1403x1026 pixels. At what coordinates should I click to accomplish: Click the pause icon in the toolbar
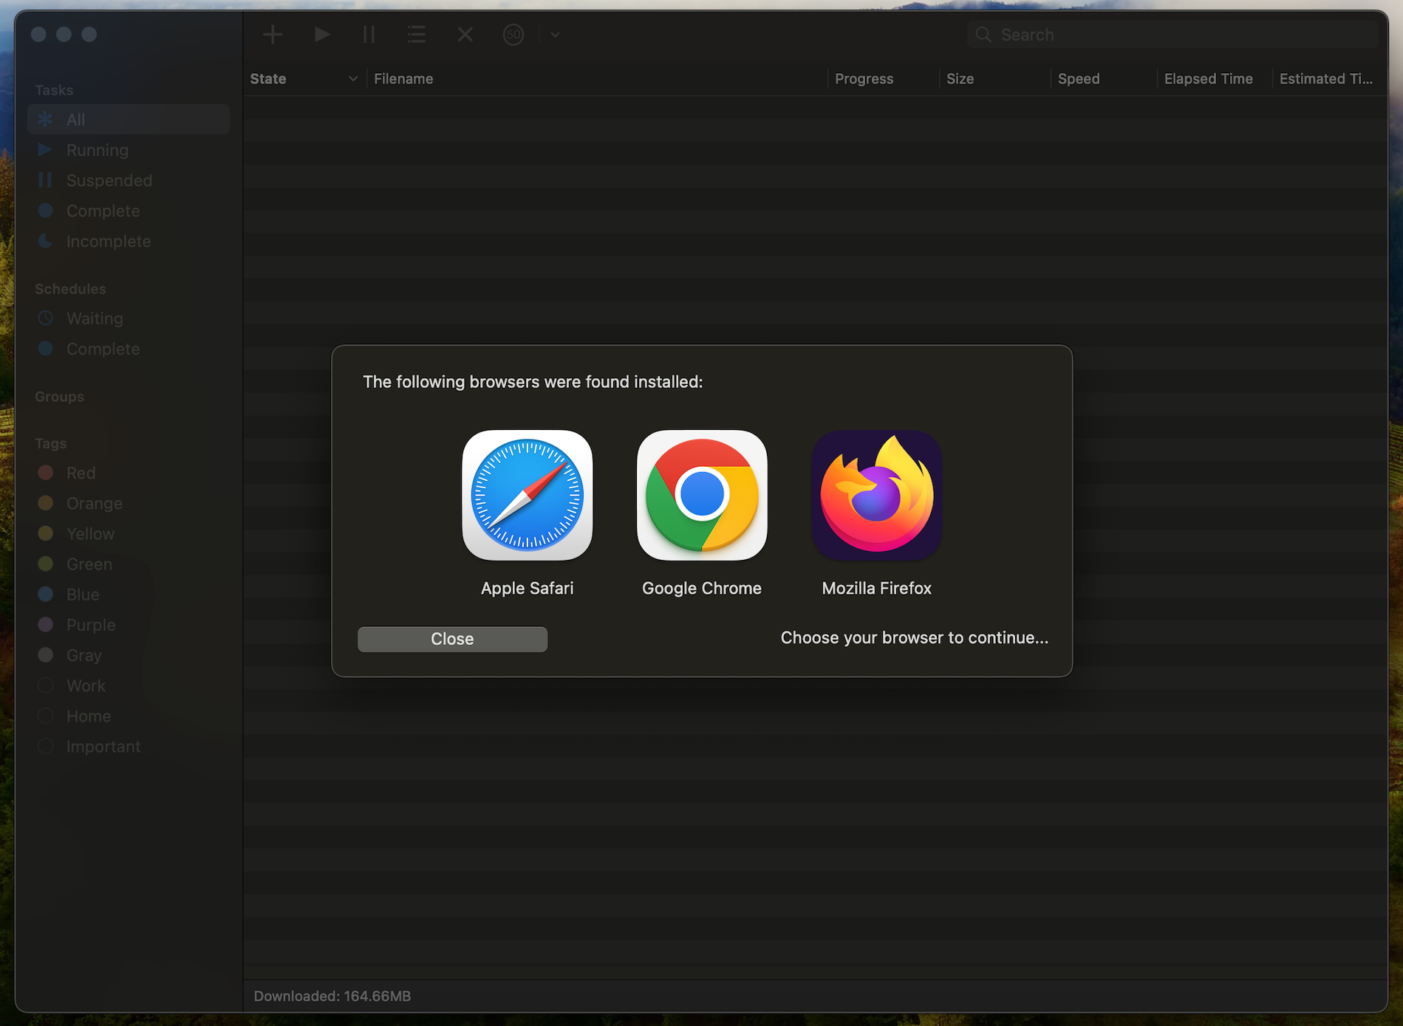[x=369, y=34]
